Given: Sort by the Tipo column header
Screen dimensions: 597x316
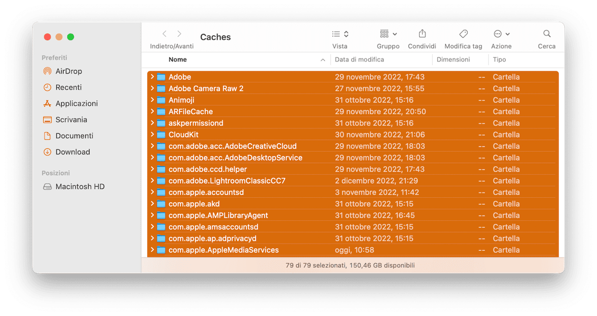Looking at the screenshot, I should [x=499, y=60].
